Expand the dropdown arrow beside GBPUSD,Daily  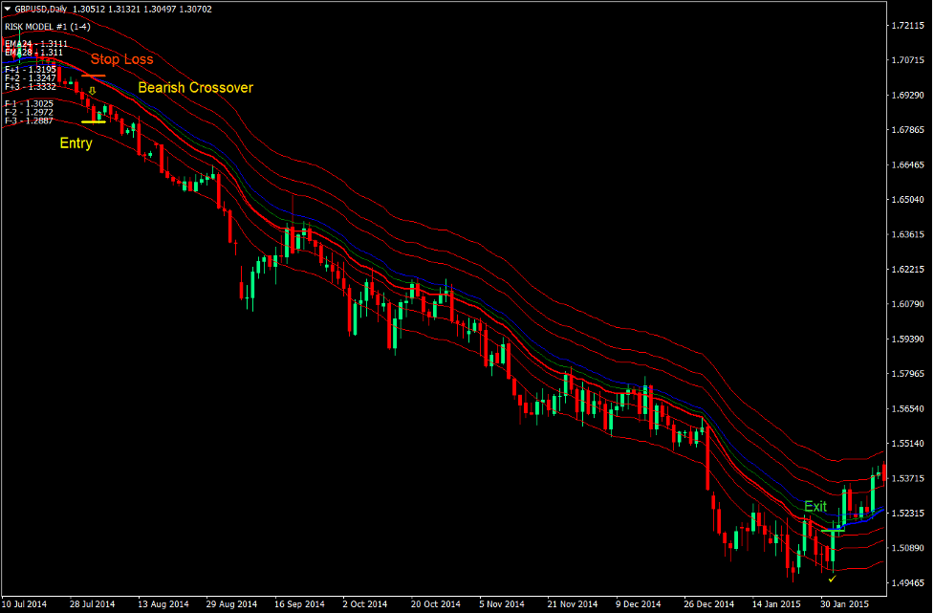[x=7, y=10]
